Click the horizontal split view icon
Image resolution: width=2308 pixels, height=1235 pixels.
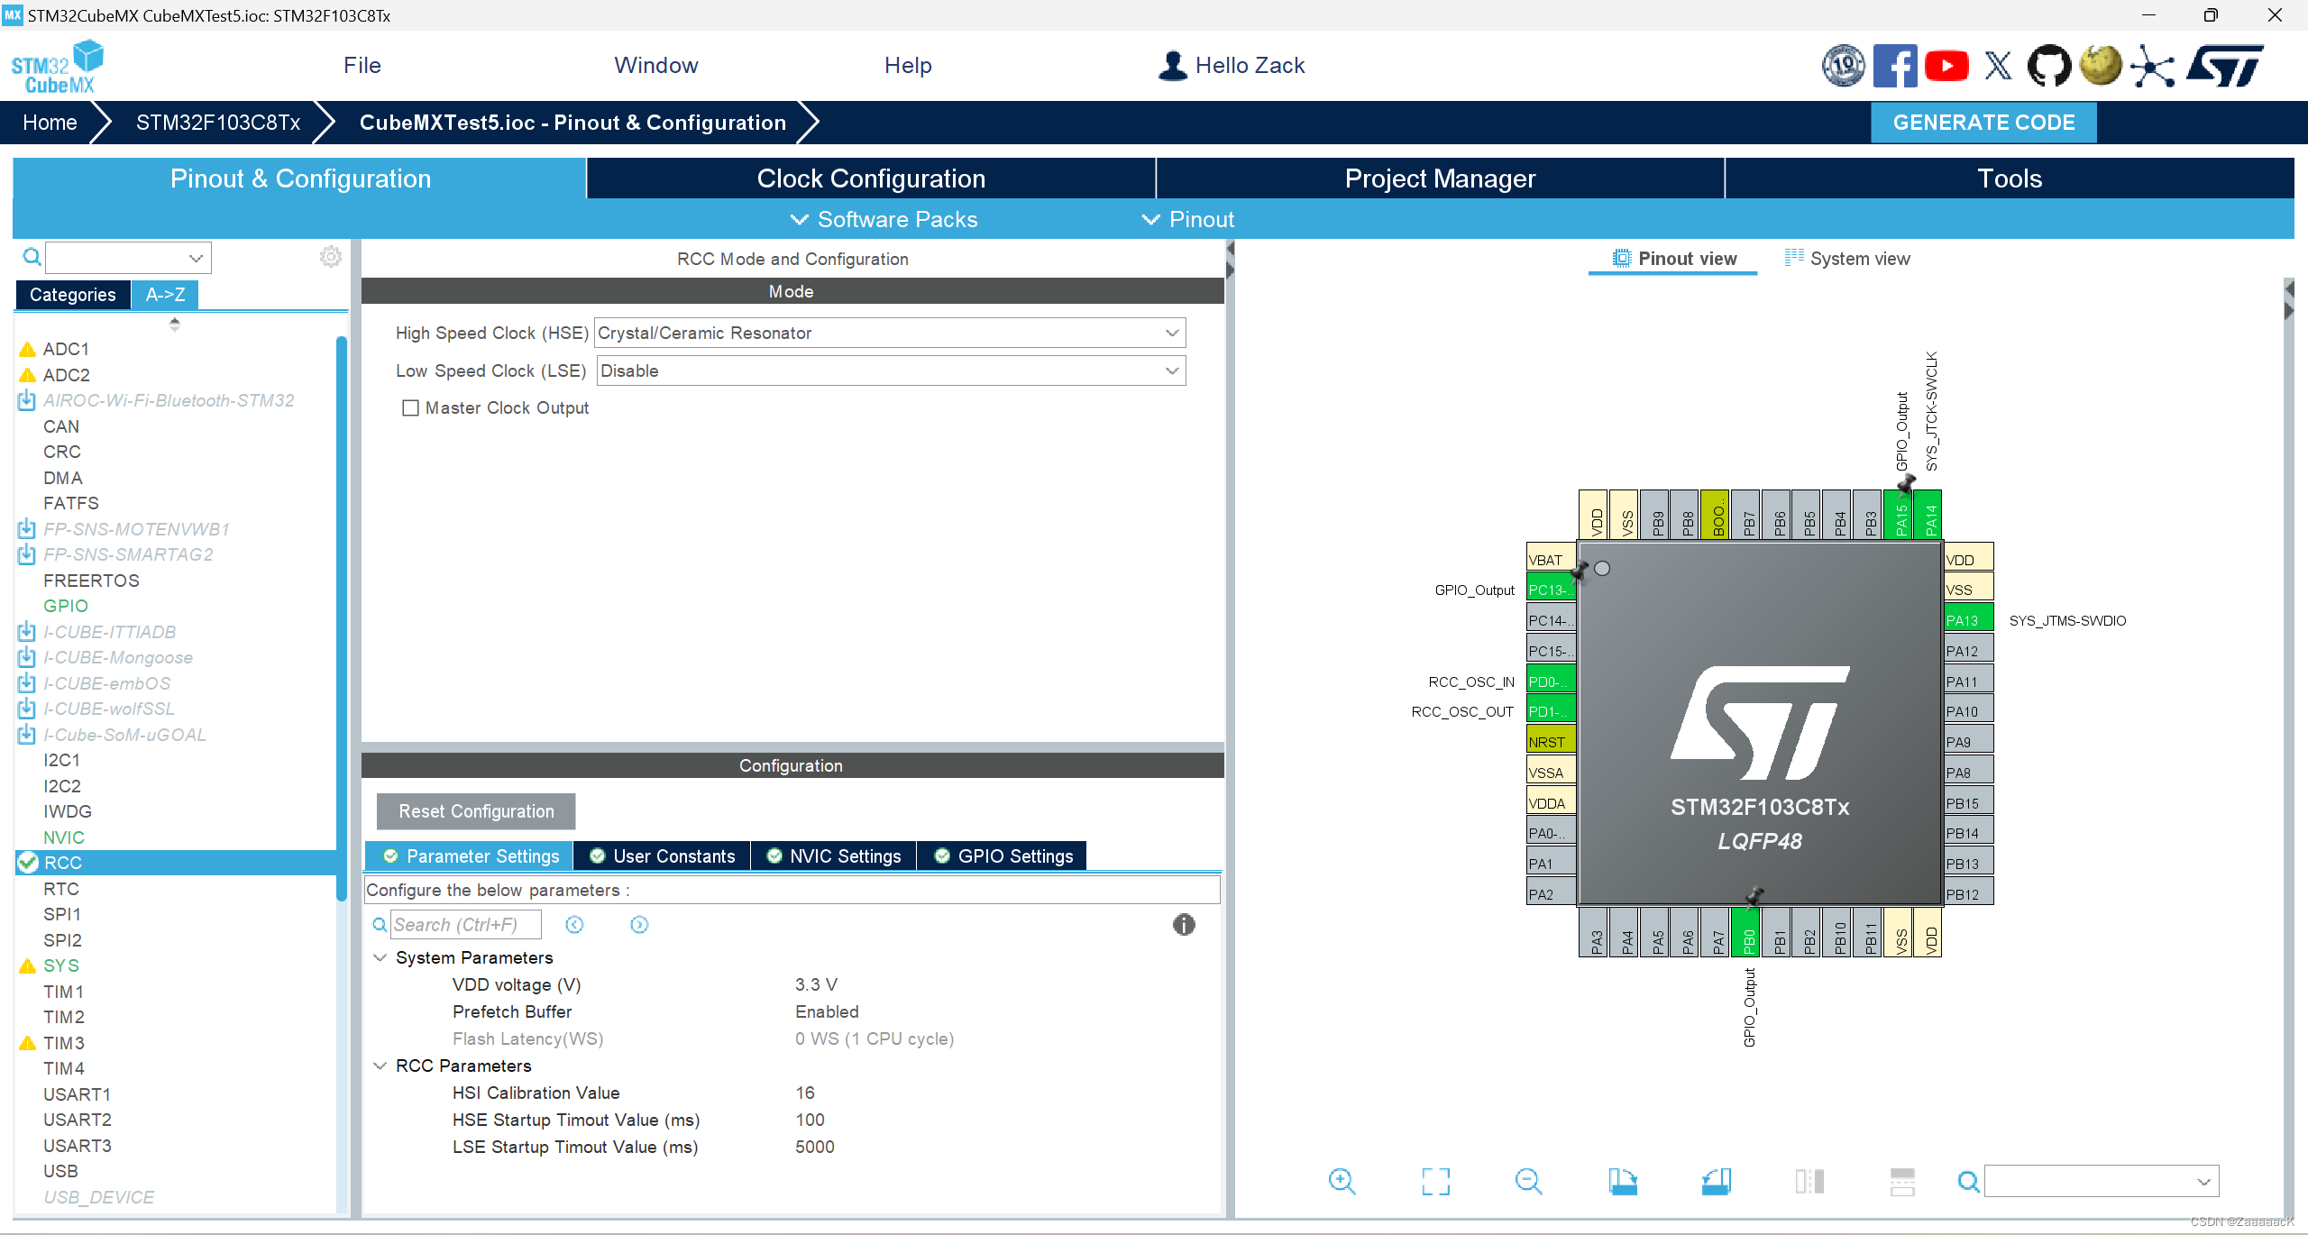(x=1902, y=1181)
